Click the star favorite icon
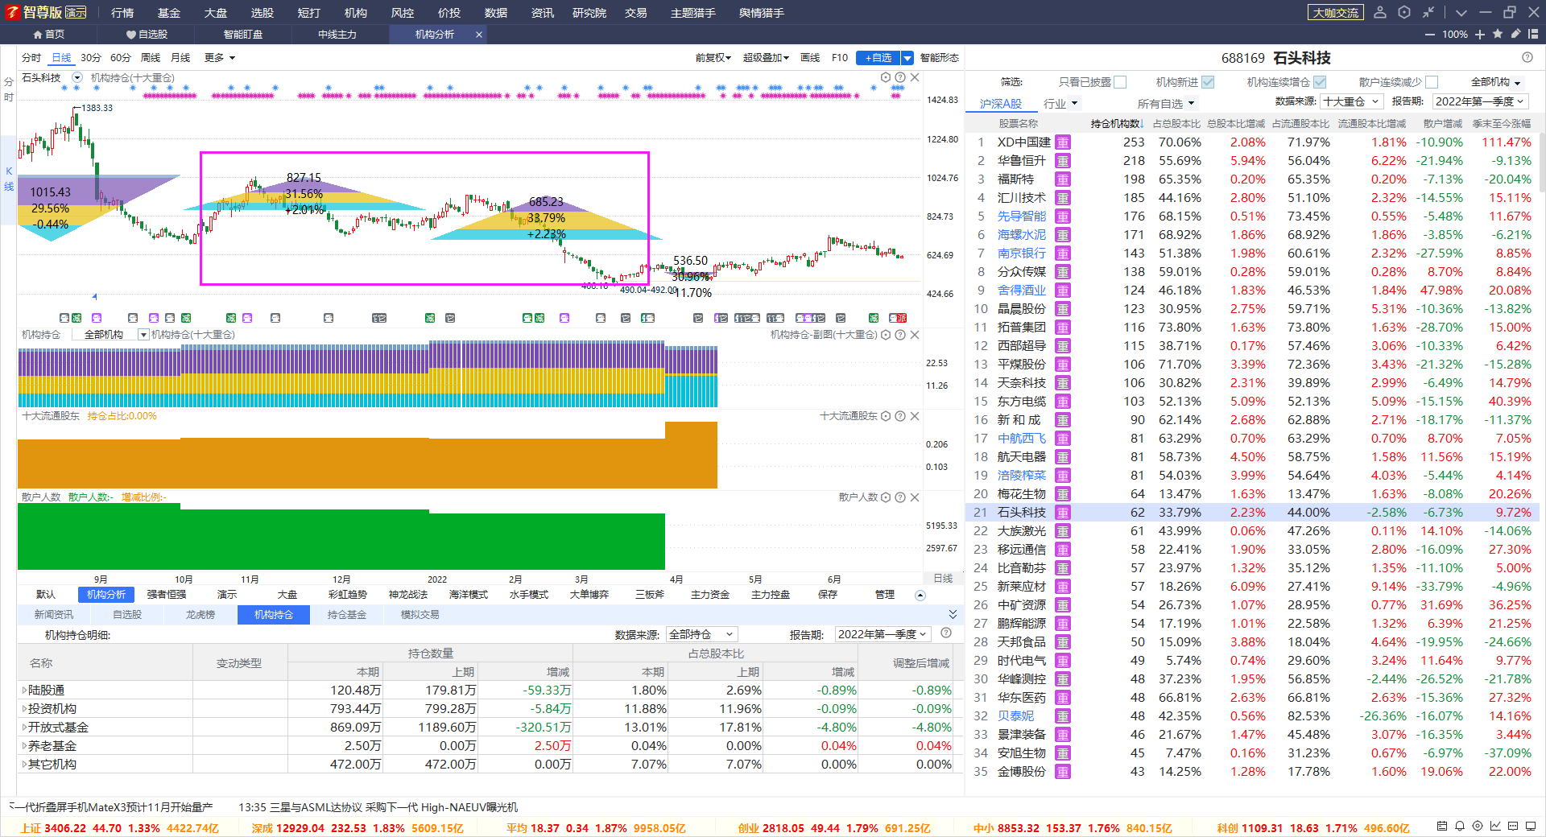The height and width of the screenshot is (837, 1546). point(1498,34)
